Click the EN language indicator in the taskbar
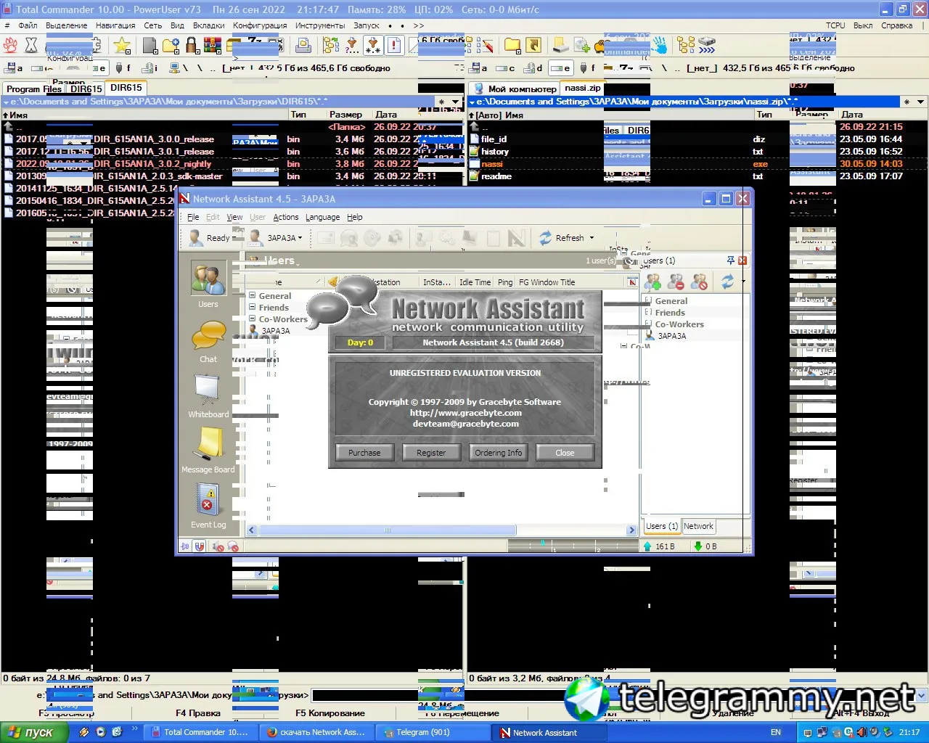Image resolution: width=929 pixels, height=743 pixels. point(776,732)
